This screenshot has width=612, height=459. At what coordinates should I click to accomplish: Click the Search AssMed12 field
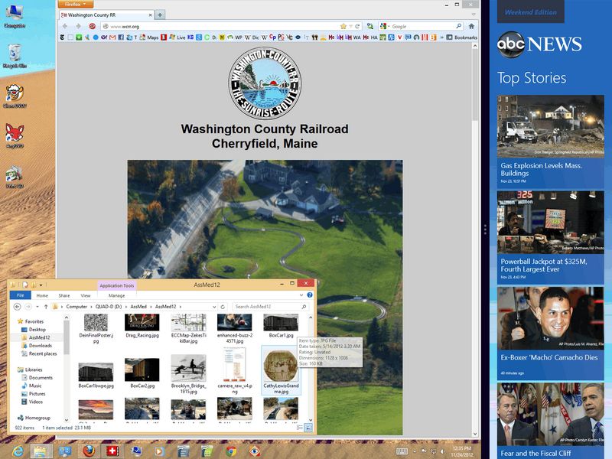tap(270, 307)
